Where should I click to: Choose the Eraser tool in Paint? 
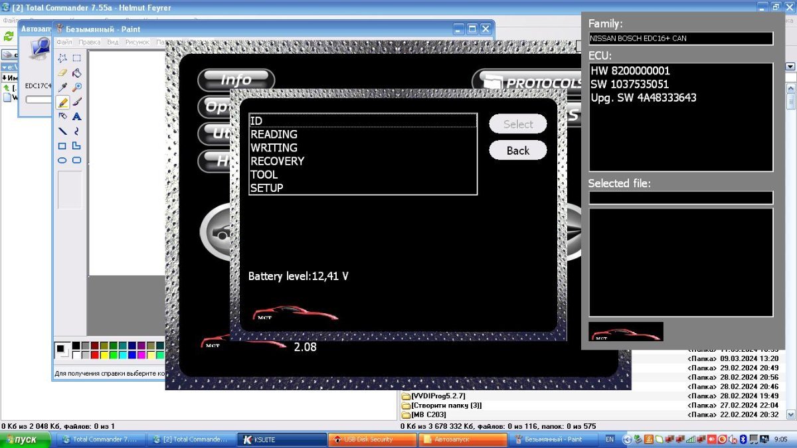[x=62, y=72]
